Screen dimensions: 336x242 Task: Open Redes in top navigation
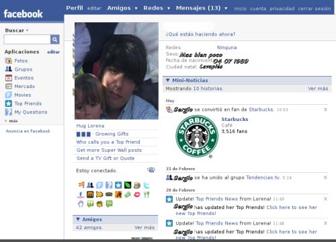153,8
